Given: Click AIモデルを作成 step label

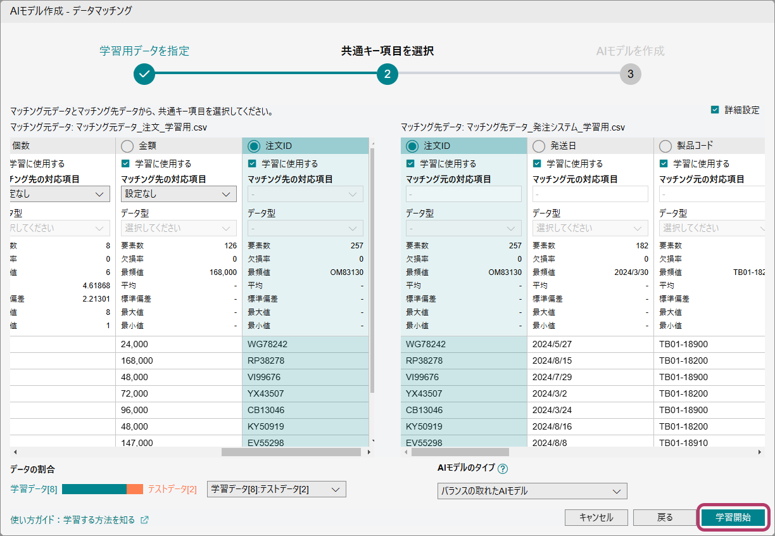Looking at the screenshot, I should point(631,51).
